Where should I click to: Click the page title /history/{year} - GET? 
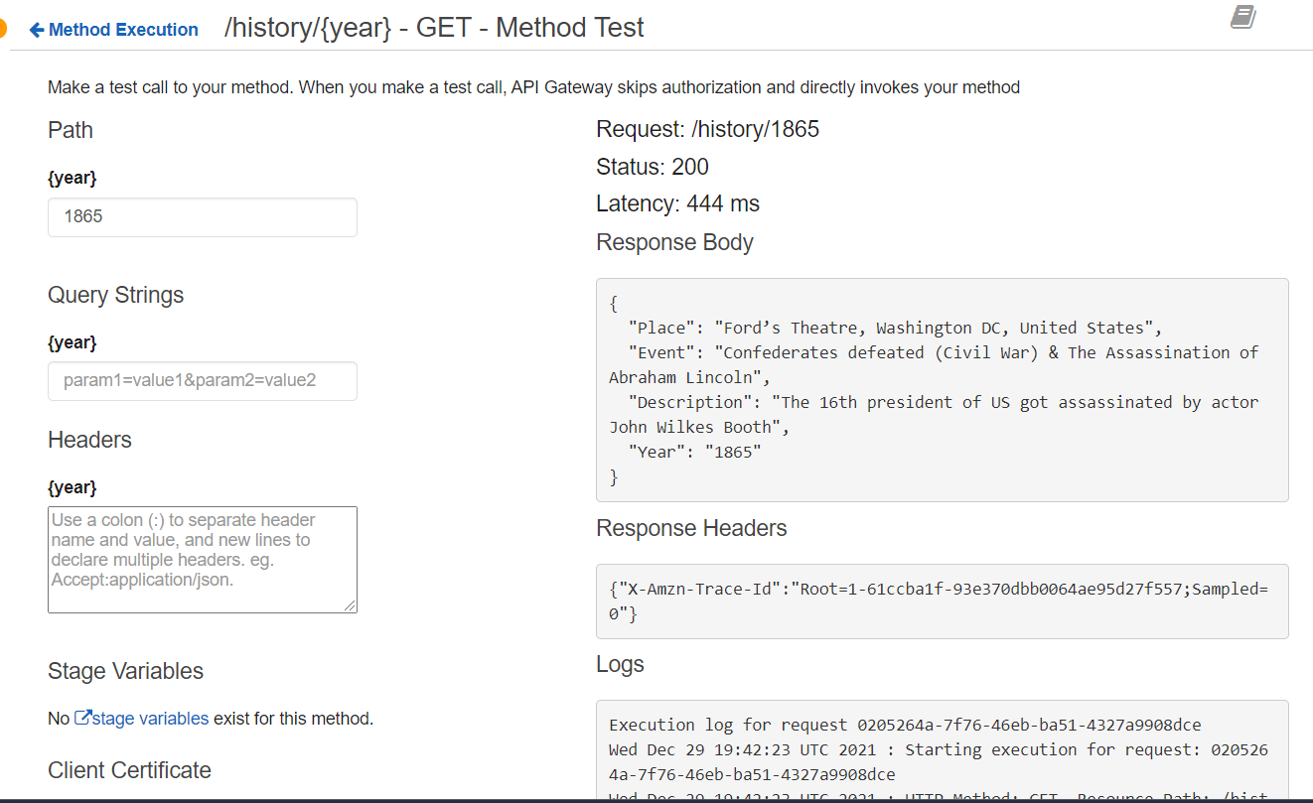[x=435, y=28]
